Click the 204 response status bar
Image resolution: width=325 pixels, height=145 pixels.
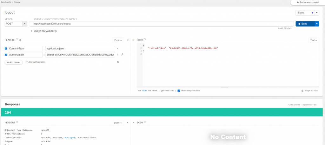tap(162, 112)
